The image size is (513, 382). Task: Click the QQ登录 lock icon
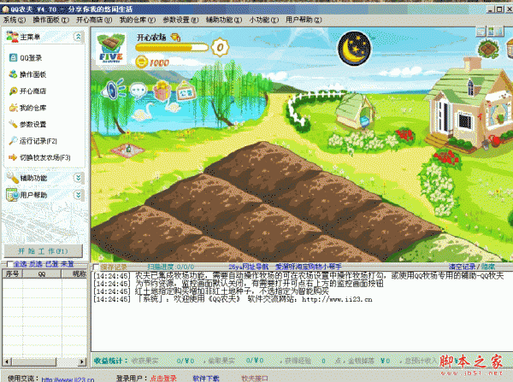(13, 58)
